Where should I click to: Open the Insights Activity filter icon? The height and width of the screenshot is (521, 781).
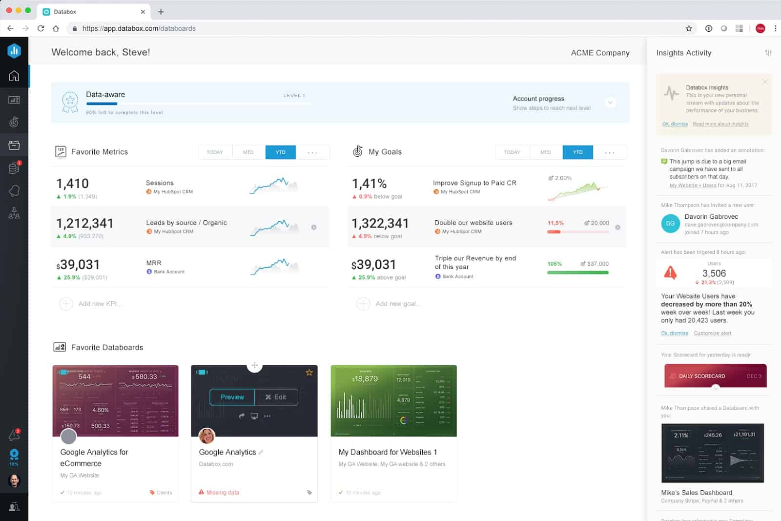point(769,52)
